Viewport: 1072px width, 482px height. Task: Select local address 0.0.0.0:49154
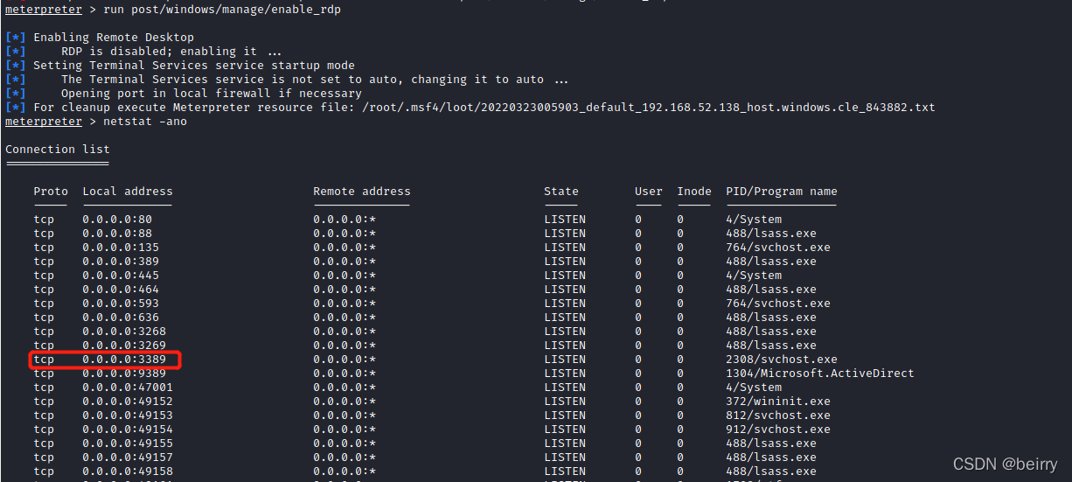128,429
